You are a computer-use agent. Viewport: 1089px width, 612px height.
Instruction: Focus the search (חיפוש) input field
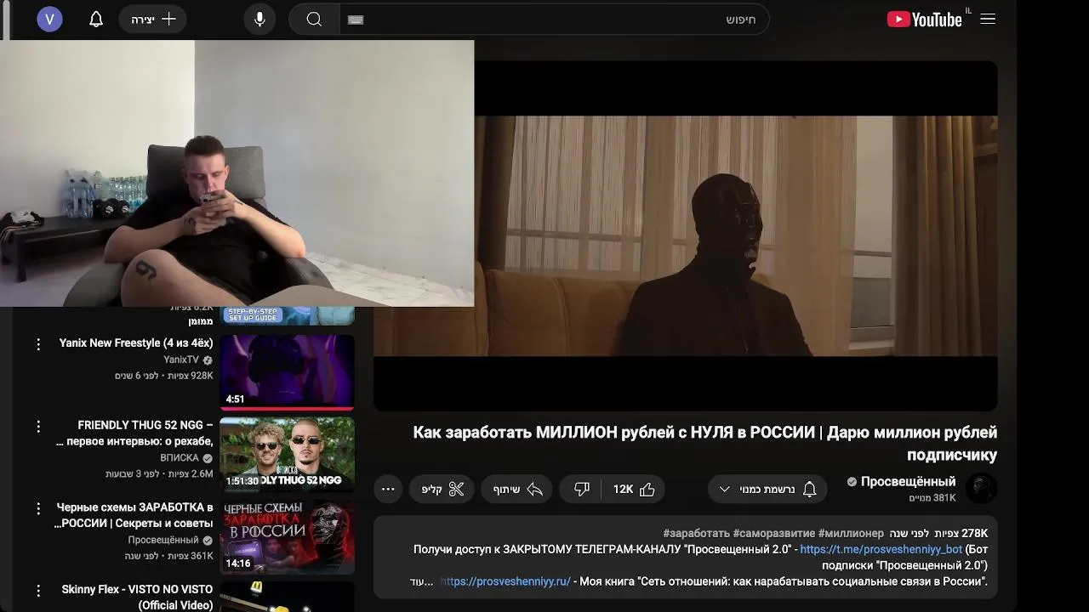point(554,19)
